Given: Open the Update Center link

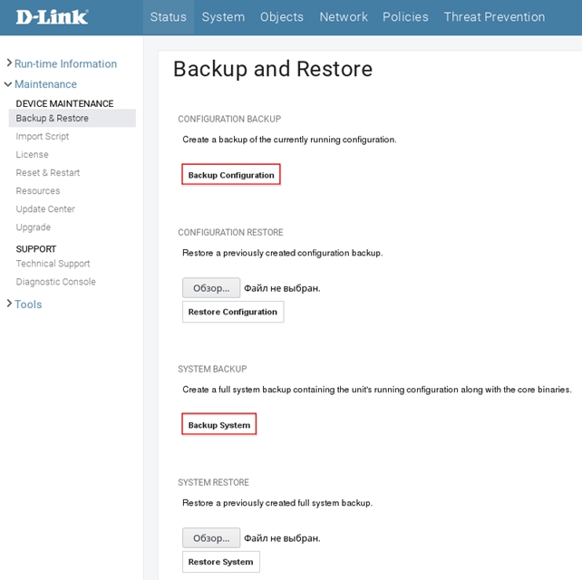Looking at the screenshot, I should [x=45, y=208].
